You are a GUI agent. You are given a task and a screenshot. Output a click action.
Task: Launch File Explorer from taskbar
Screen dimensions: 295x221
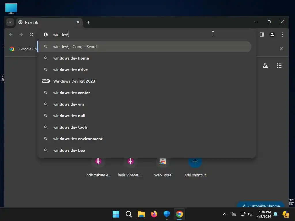coord(141,214)
